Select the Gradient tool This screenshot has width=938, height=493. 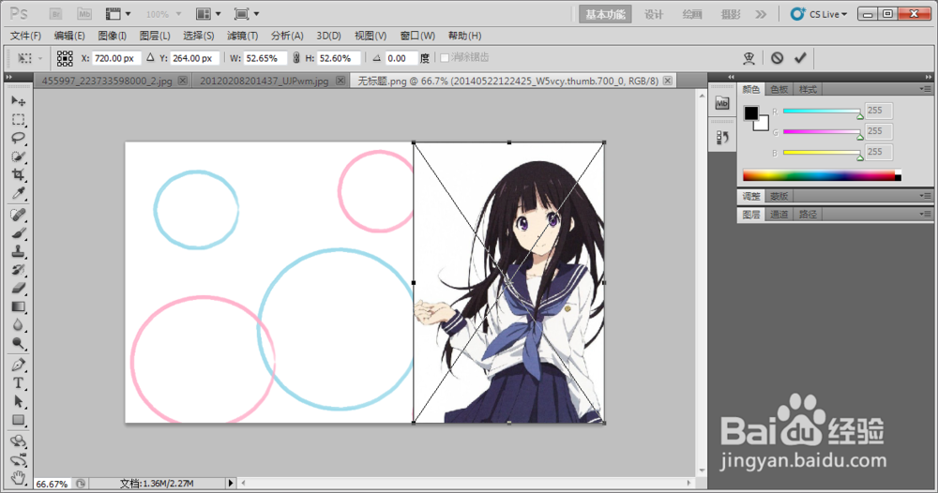[18, 306]
